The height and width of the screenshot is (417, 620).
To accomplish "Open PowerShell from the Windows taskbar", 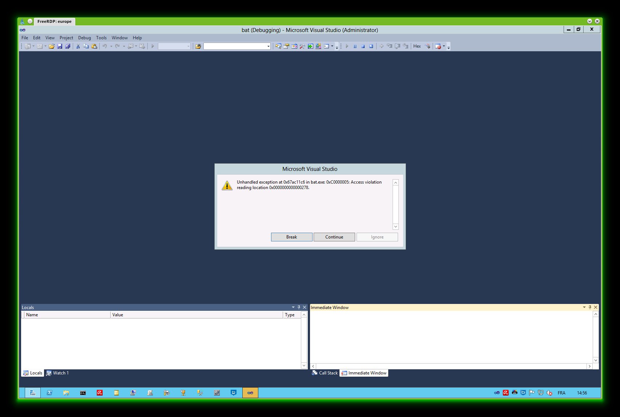I will pyautogui.click(x=49, y=393).
